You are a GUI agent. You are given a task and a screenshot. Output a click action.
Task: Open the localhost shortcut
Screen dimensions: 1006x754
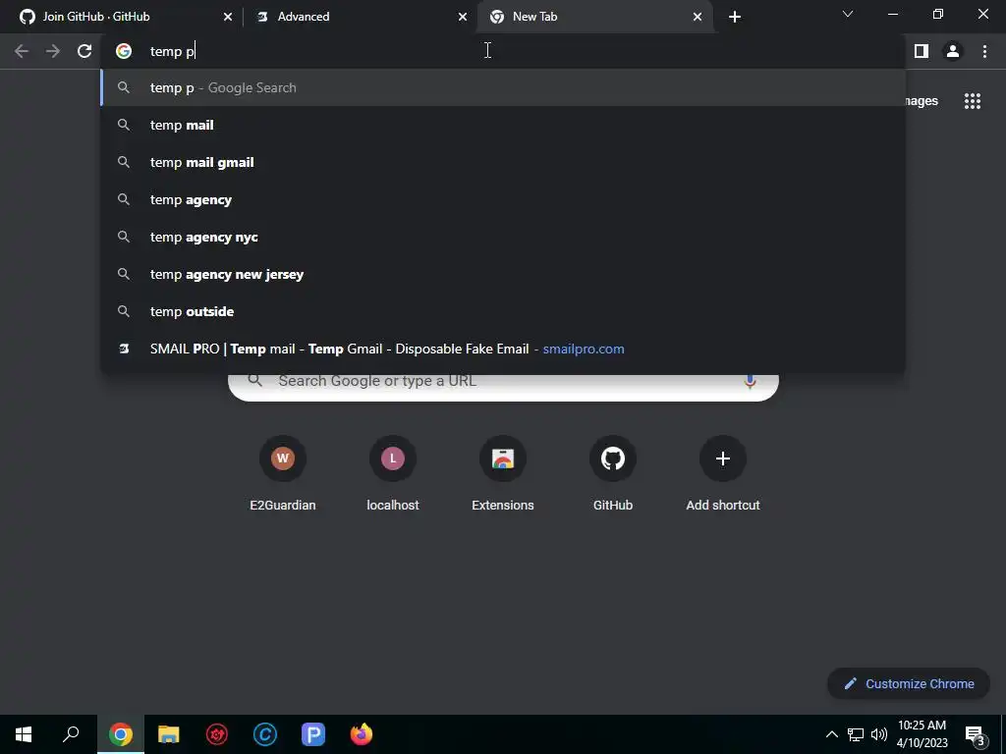393,474
